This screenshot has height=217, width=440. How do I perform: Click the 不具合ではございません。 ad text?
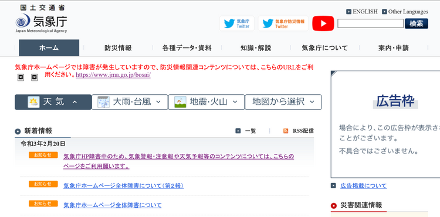(x=379, y=151)
